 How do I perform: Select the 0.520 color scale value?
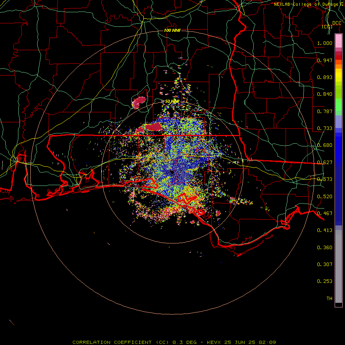pos(325,197)
